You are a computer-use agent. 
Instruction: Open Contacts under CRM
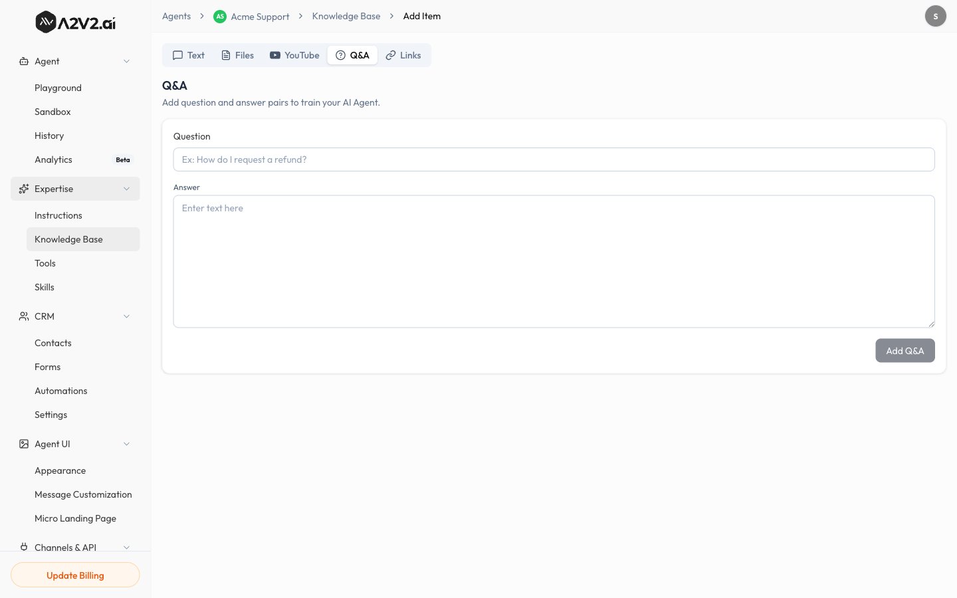[x=83, y=343]
